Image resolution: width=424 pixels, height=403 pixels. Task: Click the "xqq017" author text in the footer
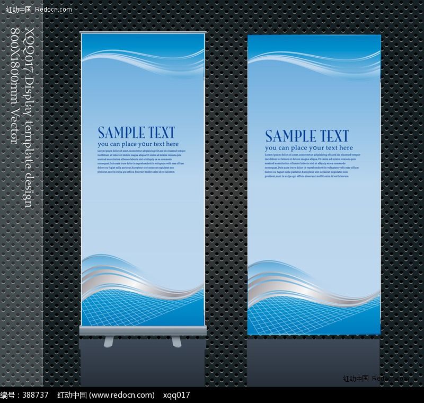coord(176,395)
